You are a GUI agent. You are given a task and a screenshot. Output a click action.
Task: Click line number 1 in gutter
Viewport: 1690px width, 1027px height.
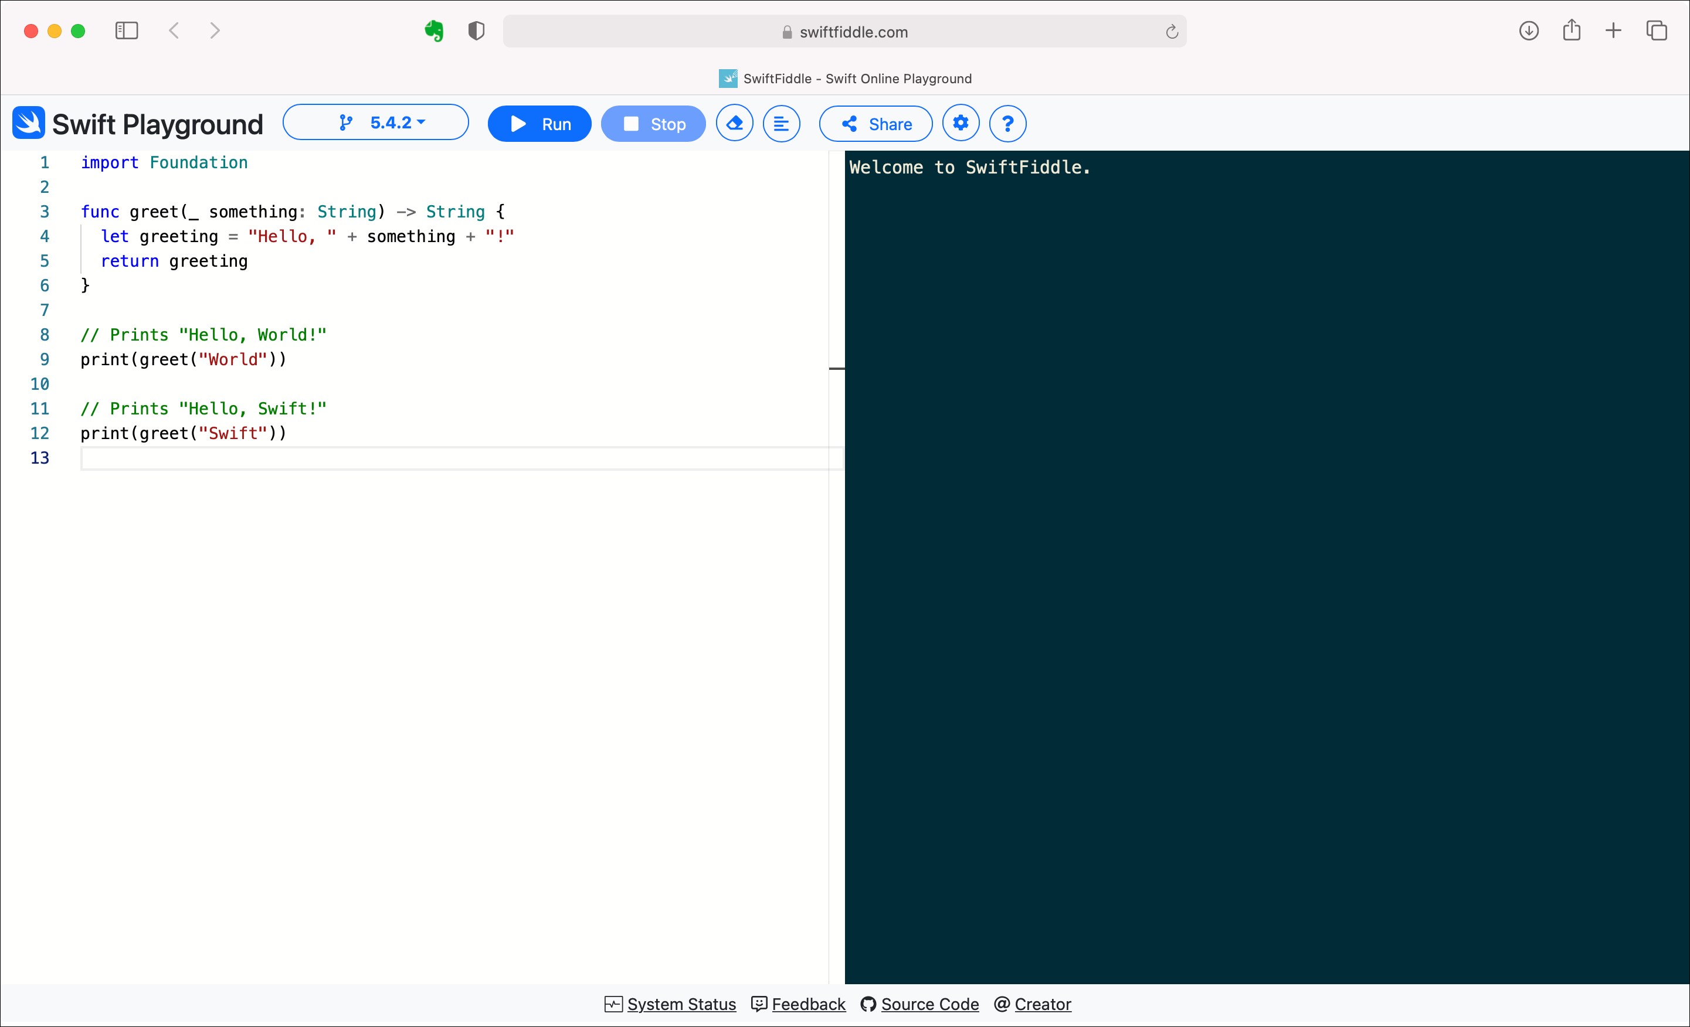point(45,162)
